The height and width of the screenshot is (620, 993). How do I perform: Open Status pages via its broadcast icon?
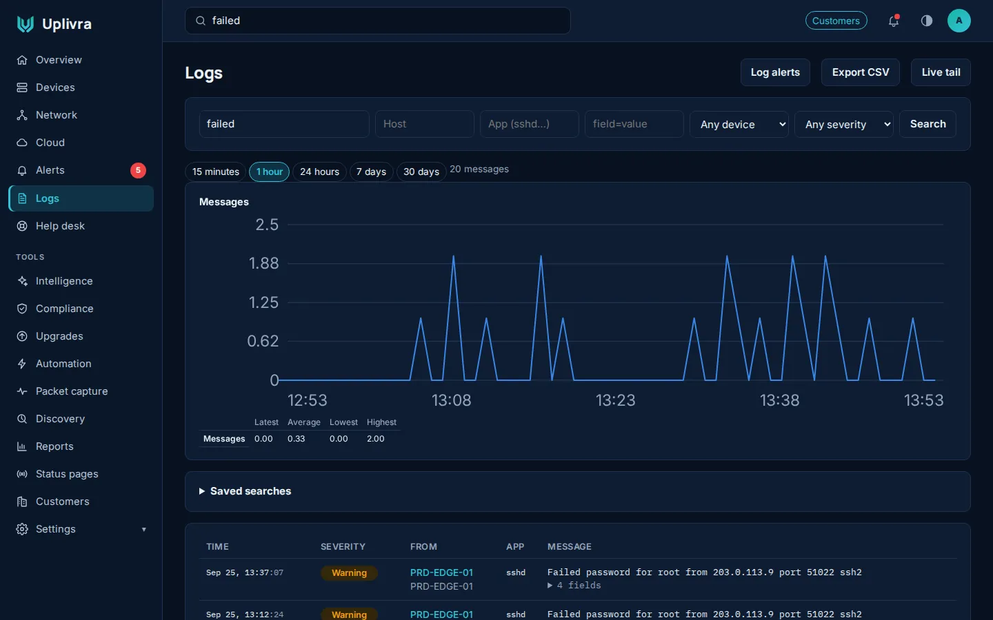click(x=22, y=474)
